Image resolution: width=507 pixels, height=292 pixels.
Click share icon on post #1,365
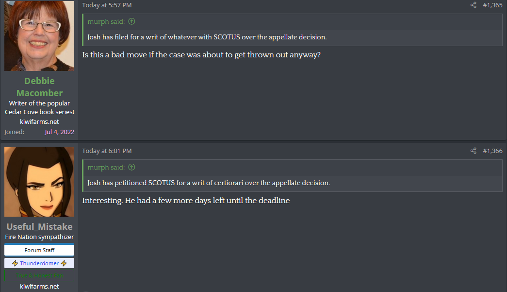[474, 5]
